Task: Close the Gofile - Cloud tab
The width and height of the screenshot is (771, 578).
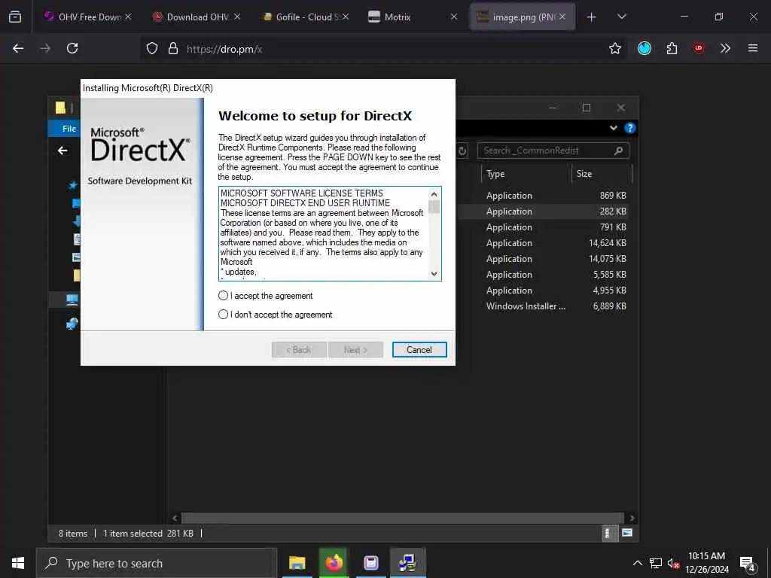Action: (346, 17)
